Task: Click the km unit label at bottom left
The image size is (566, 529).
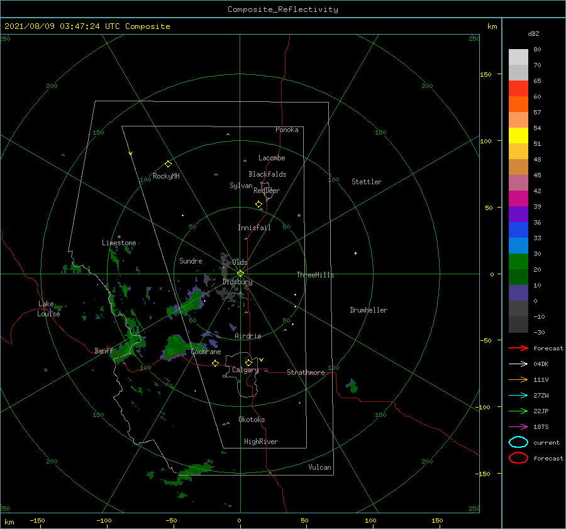Action: (x=9, y=522)
